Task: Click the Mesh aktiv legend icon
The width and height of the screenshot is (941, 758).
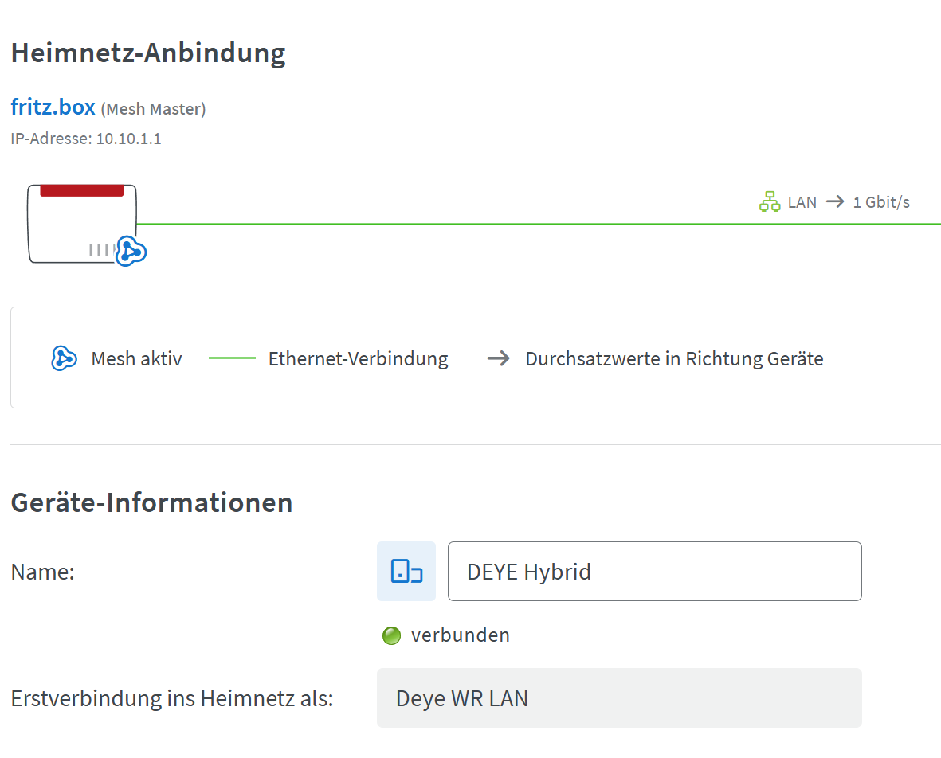Action: (x=64, y=358)
